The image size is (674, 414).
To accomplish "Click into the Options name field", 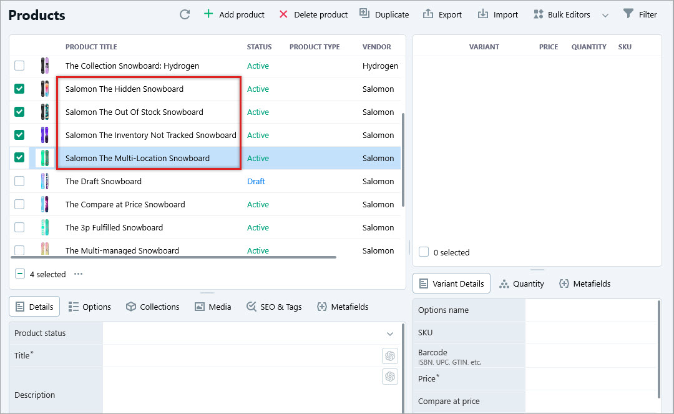I will pos(590,310).
